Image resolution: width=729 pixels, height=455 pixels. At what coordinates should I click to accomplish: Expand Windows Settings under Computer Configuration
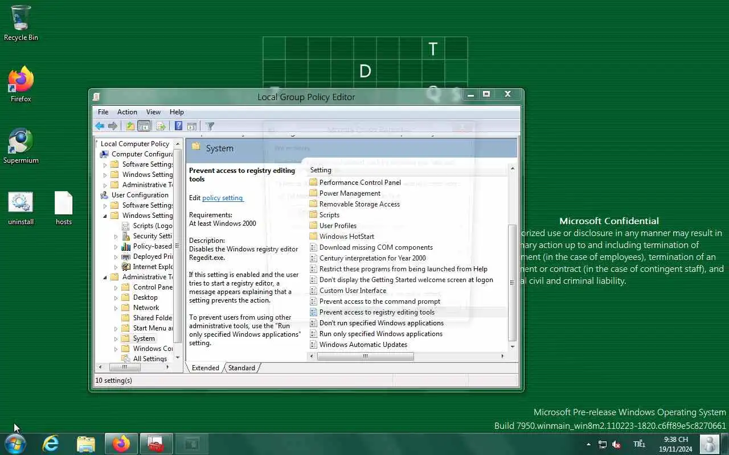tap(105, 175)
